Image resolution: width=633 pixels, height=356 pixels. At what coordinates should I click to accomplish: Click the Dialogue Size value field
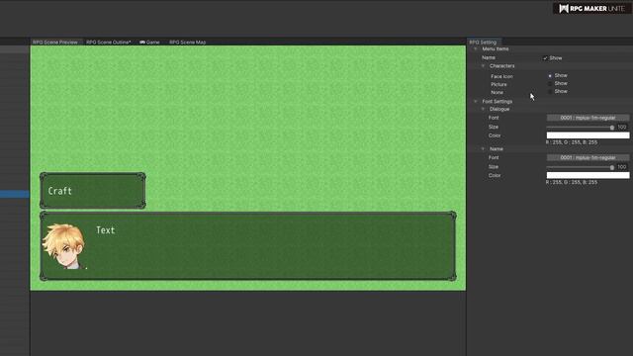pyautogui.click(x=622, y=128)
